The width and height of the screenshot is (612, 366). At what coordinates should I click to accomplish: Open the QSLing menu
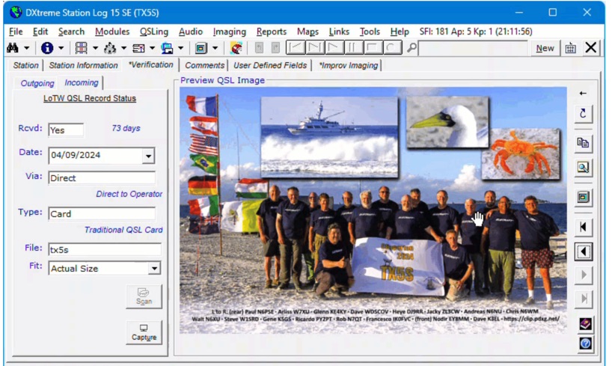coord(155,31)
